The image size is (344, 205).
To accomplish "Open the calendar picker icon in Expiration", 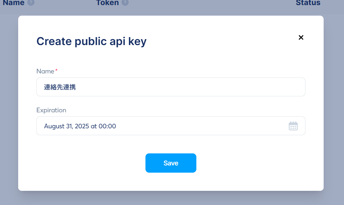I will (x=293, y=126).
